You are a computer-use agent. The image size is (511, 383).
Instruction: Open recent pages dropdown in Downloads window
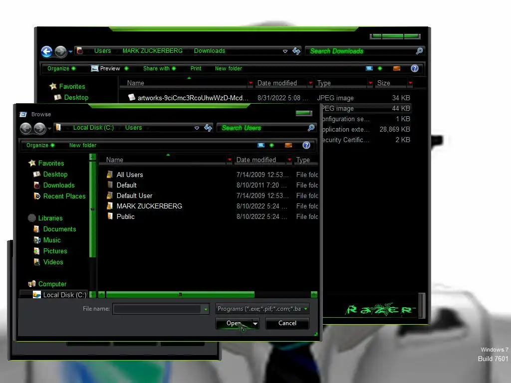70,51
